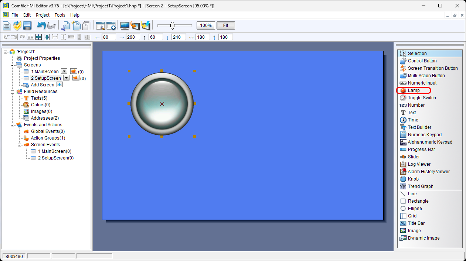Click the event icon next to 1 MainScreen
466x261 pixels.
tap(73, 71)
